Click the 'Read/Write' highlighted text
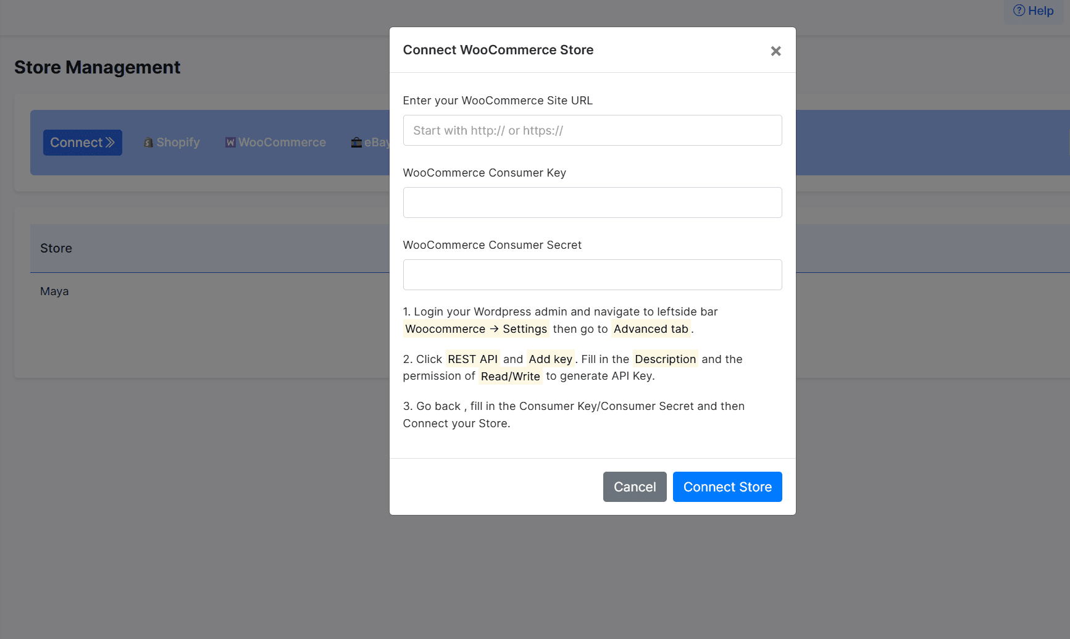Screen dimensions: 1070x639 pos(510,377)
